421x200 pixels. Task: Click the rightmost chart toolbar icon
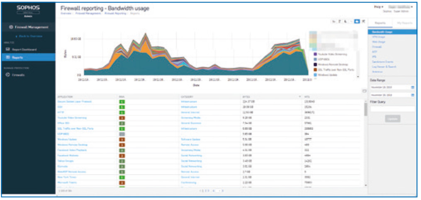(363, 21)
